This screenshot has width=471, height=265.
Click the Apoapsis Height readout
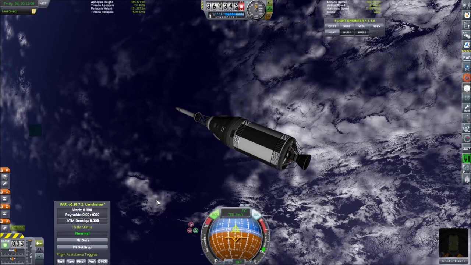[118, 2]
